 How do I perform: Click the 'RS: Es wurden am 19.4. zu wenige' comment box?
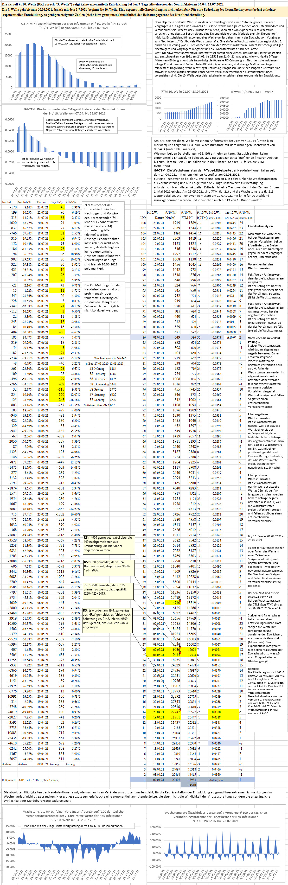pos(107,620)
